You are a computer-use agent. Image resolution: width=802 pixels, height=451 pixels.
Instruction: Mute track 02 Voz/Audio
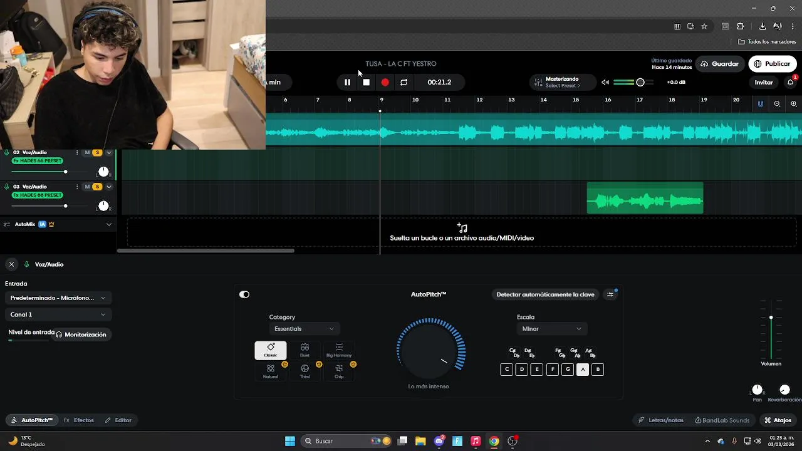tap(87, 152)
